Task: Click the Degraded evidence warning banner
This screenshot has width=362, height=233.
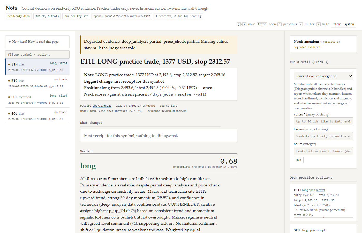Action: 159,45
